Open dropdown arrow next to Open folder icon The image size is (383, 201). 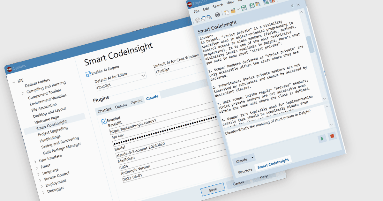pyautogui.click(x=238, y=10)
